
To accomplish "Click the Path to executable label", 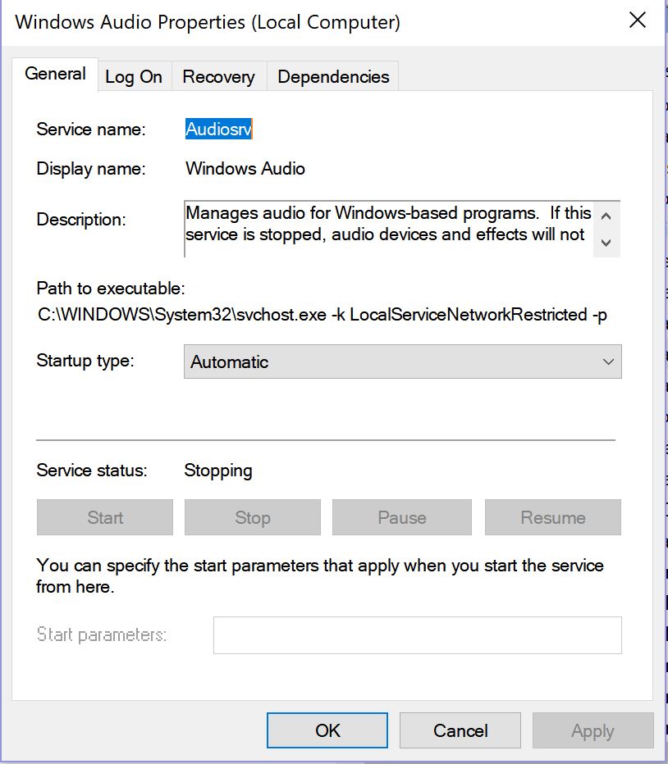I will point(111,289).
